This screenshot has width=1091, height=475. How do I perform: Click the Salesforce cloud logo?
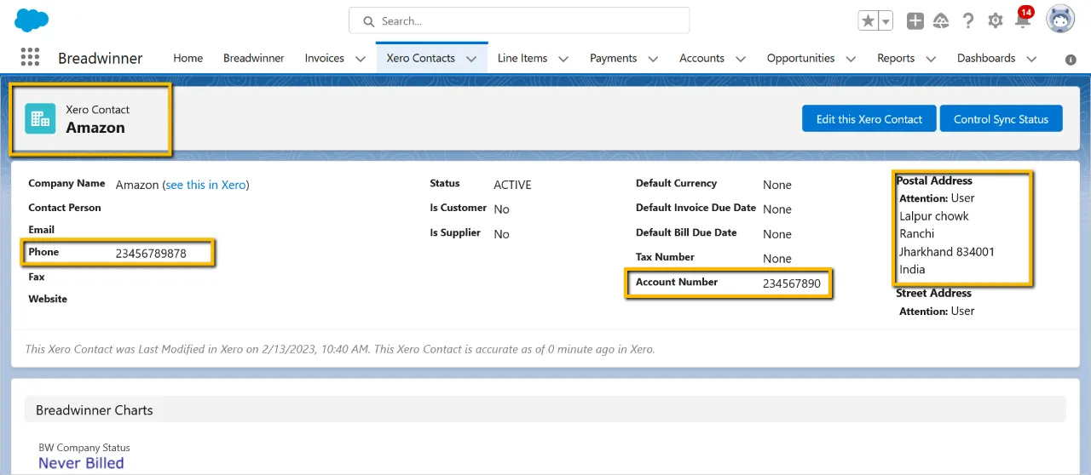(x=32, y=20)
